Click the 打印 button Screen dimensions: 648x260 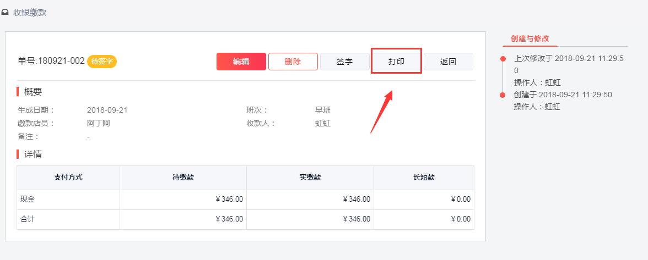click(x=396, y=61)
